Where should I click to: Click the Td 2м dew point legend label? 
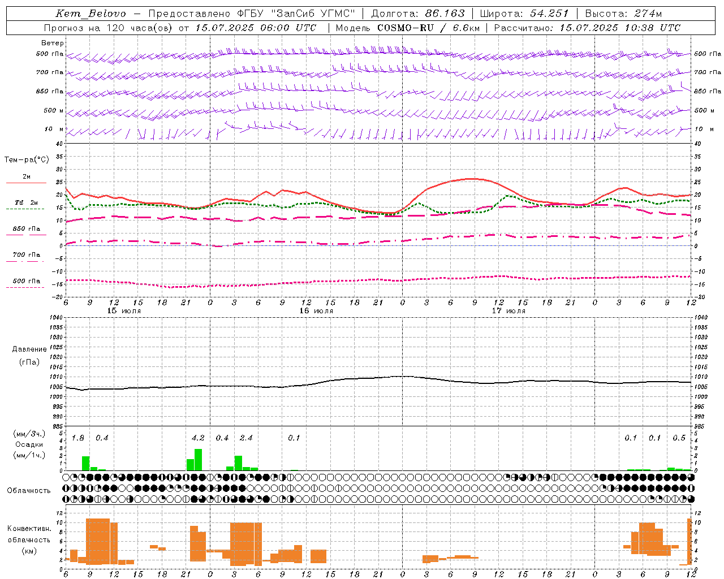27,202
